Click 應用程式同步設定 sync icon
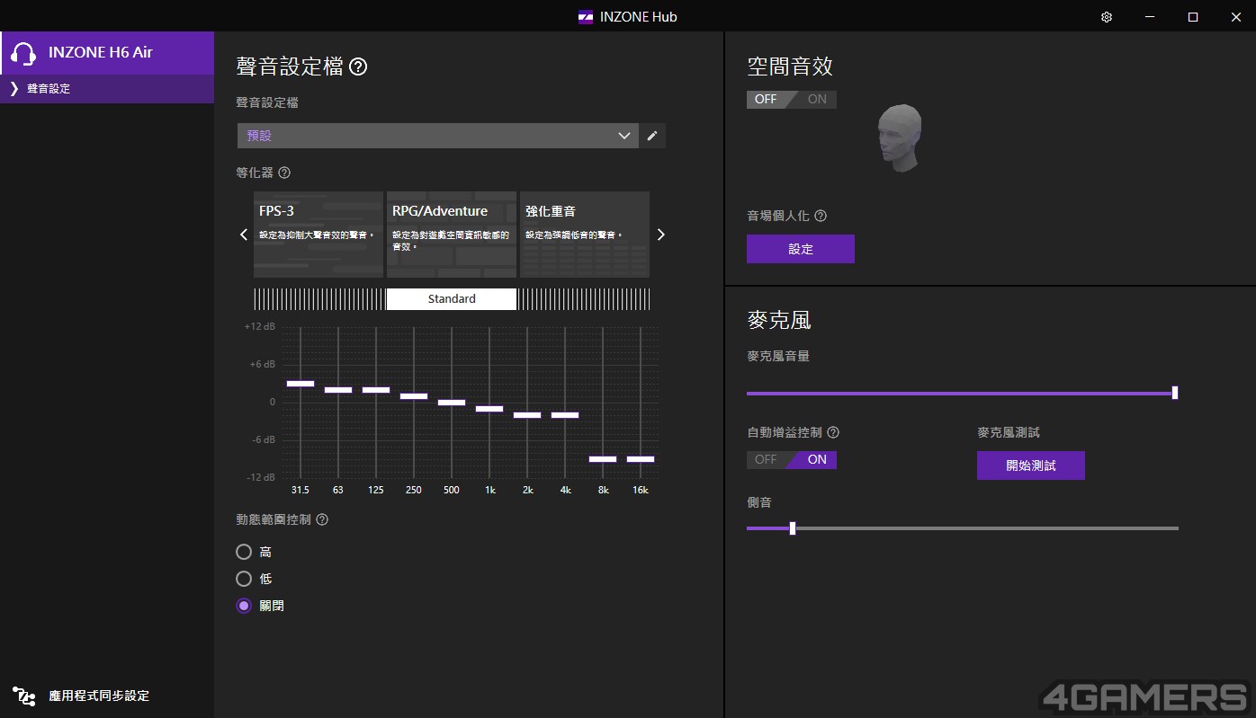Image resolution: width=1256 pixels, height=718 pixels. (x=24, y=696)
